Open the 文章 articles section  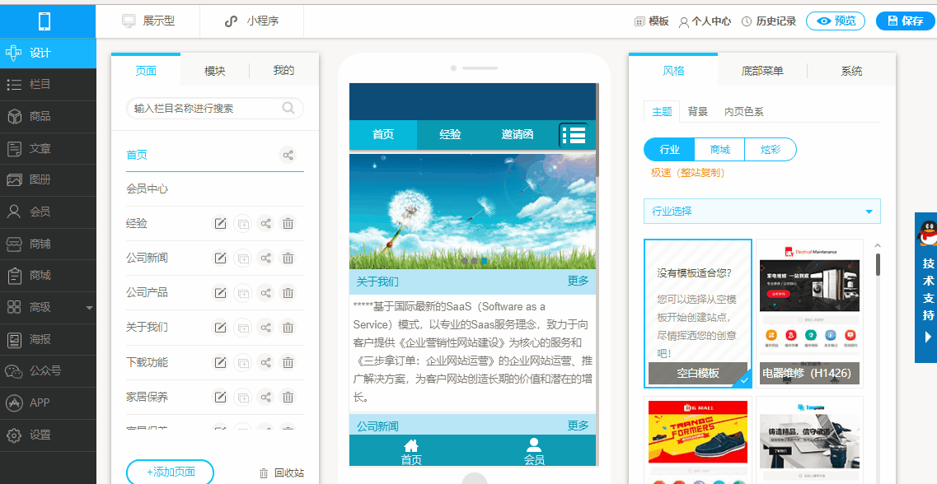pos(48,149)
